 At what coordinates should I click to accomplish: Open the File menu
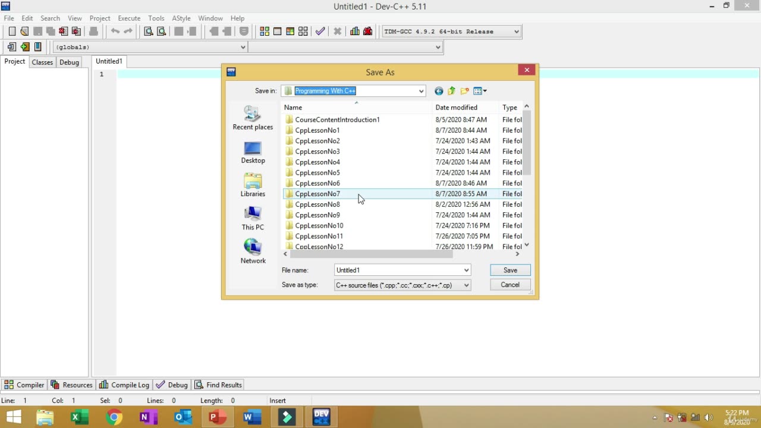[x=9, y=18]
